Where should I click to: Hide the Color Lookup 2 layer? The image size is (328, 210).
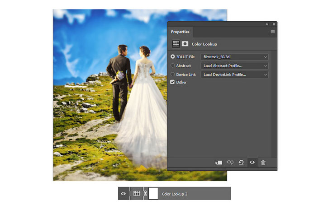124,194
